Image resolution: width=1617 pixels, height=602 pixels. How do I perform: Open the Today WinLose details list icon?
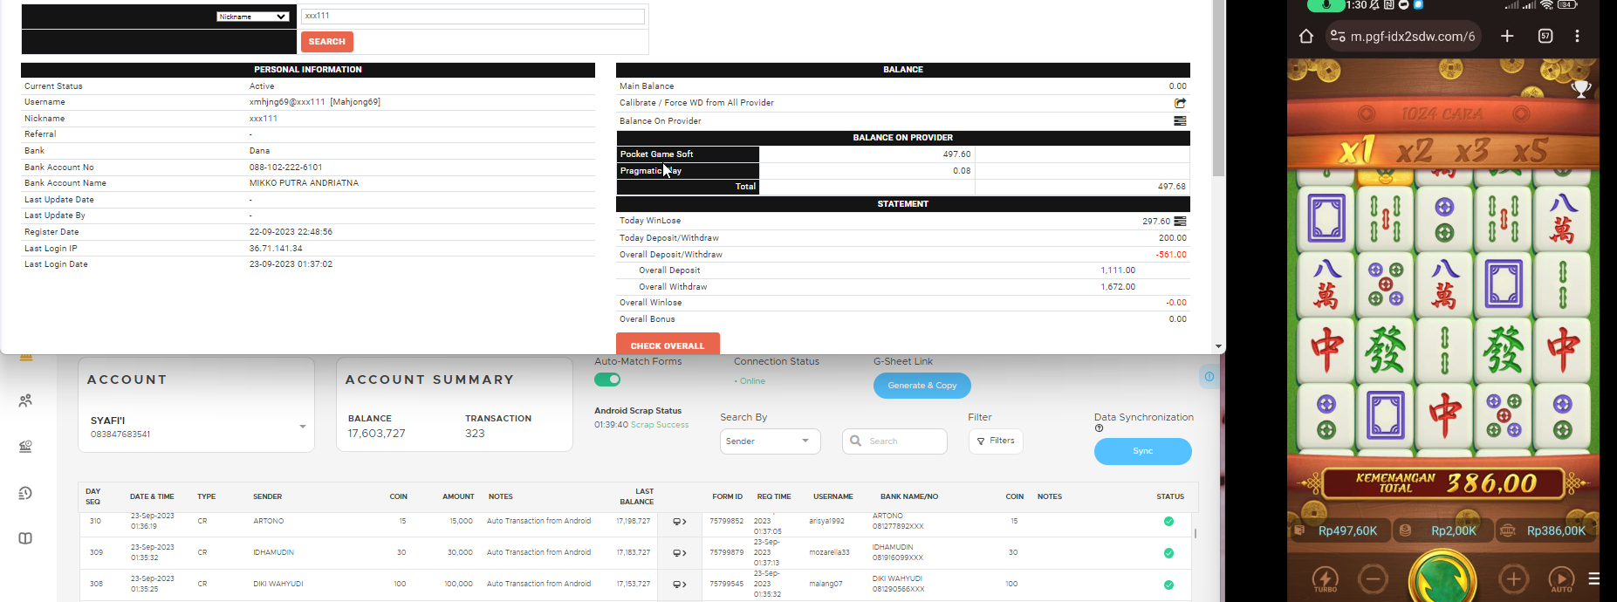pos(1180,222)
